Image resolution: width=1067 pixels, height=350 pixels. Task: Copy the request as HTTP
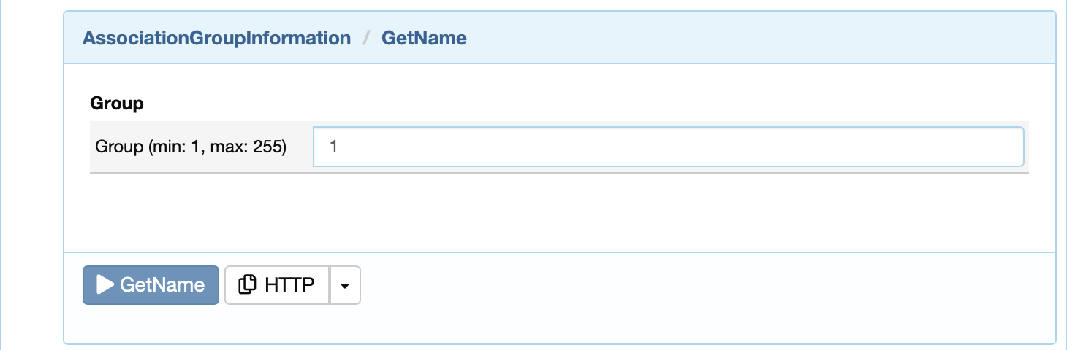coord(277,285)
